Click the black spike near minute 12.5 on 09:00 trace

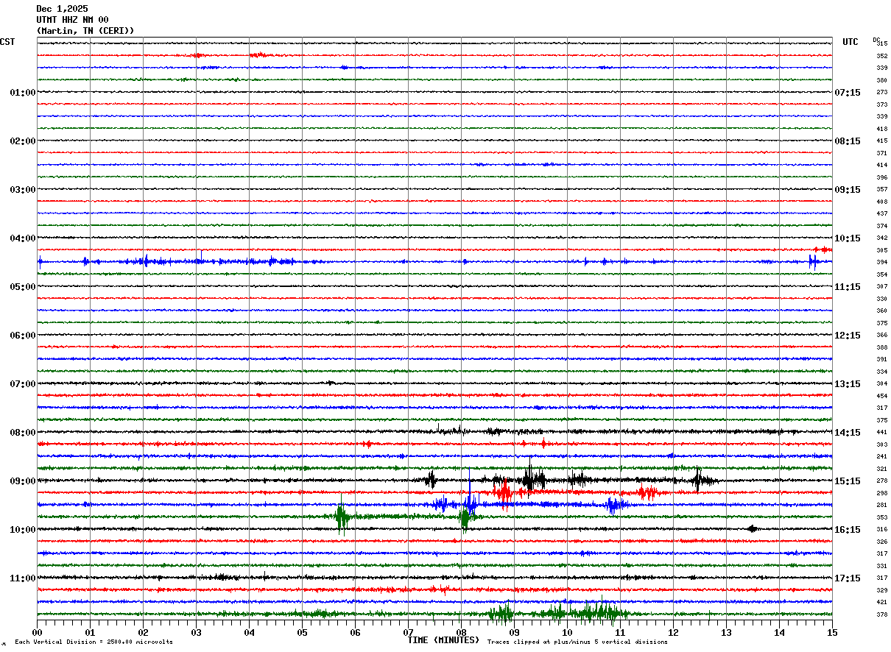pyautogui.click(x=697, y=481)
